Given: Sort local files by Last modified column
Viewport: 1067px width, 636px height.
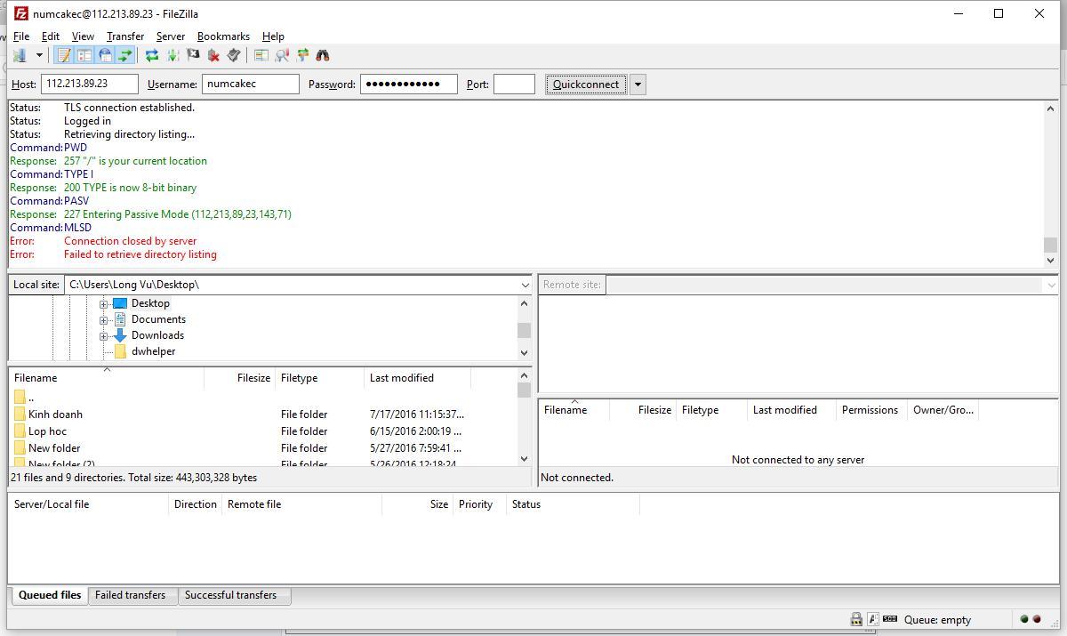Looking at the screenshot, I should pos(417,378).
